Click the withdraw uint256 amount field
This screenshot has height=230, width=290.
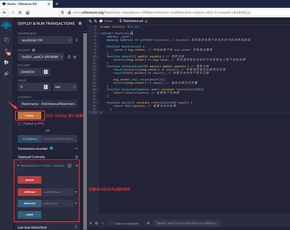[x=58, y=192]
